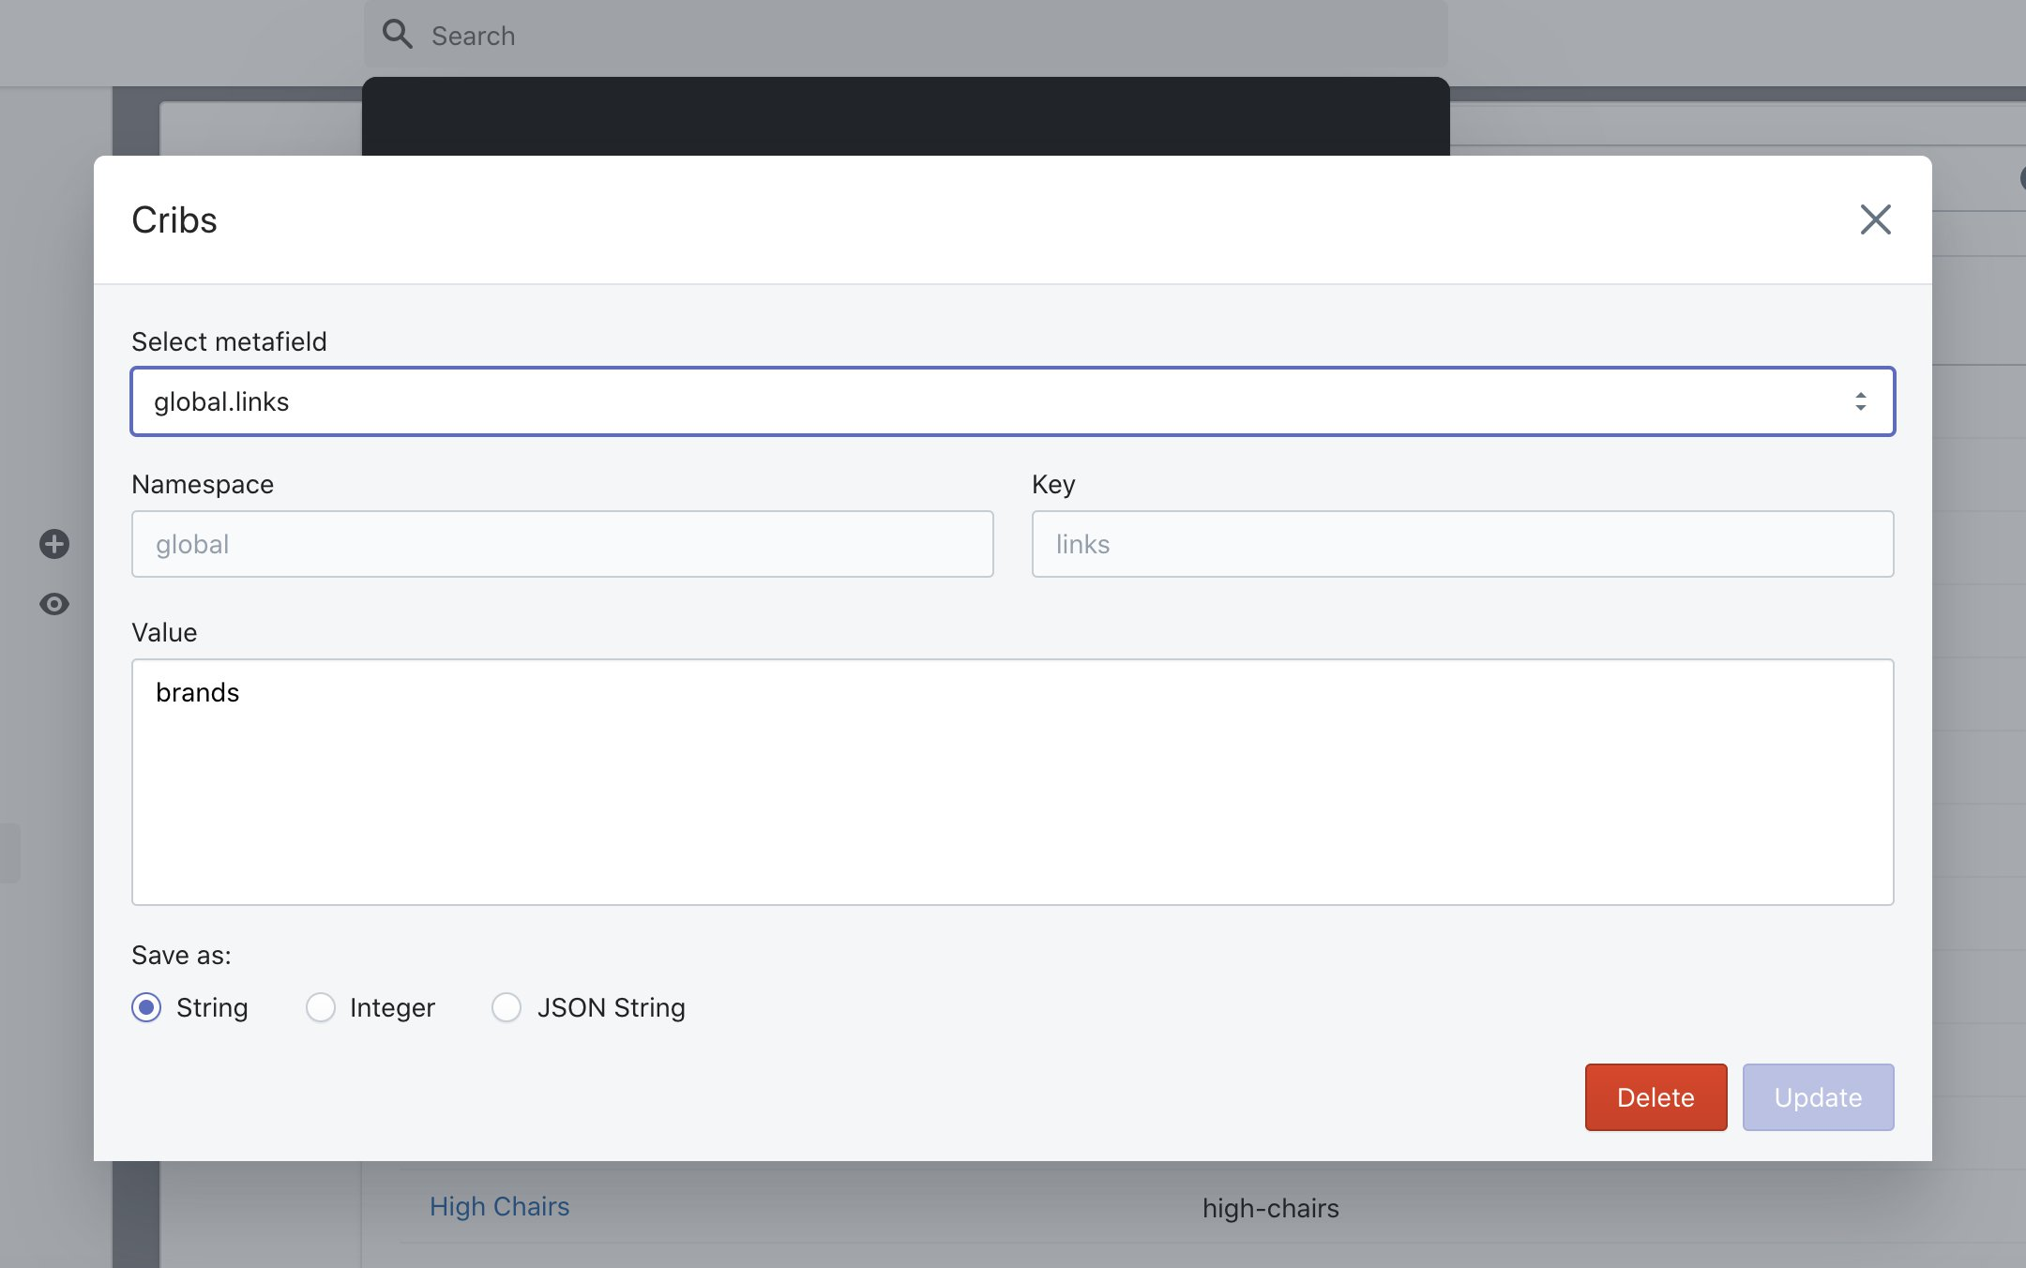The height and width of the screenshot is (1268, 2026).
Task: Click the magnifier search icon
Action: coord(397,35)
